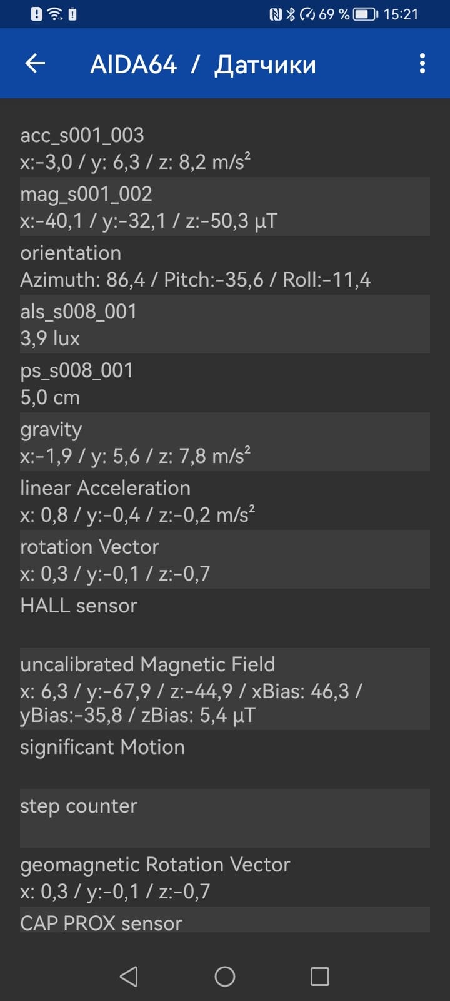Select the mag_s001_002 magnetometer row
The image size is (450, 1001).
click(x=225, y=207)
